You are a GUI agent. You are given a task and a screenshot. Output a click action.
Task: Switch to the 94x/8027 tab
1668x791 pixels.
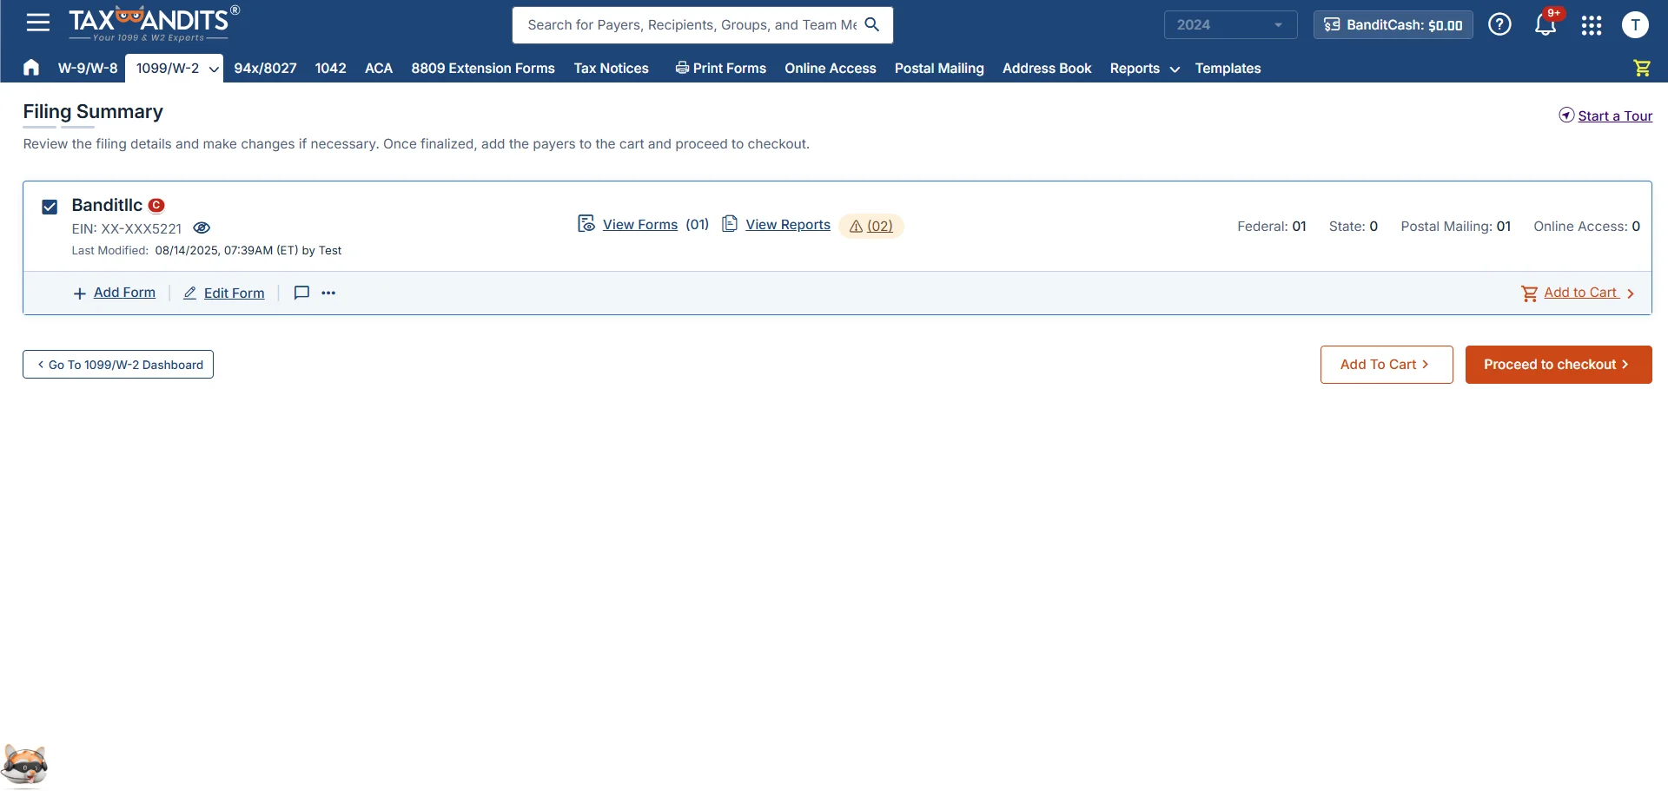tap(265, 68)
